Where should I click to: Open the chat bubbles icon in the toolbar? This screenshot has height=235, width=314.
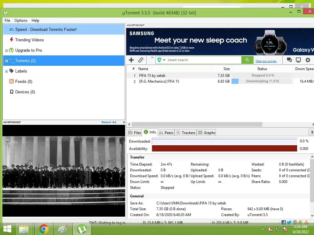(x=289, y=60)
